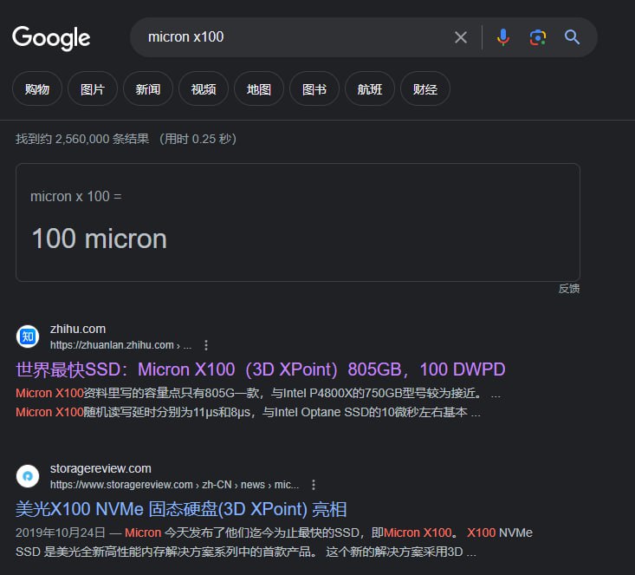635x575 pixels.
Task: Click the storagereview.com favicon
Action: (x=28, y=476)
